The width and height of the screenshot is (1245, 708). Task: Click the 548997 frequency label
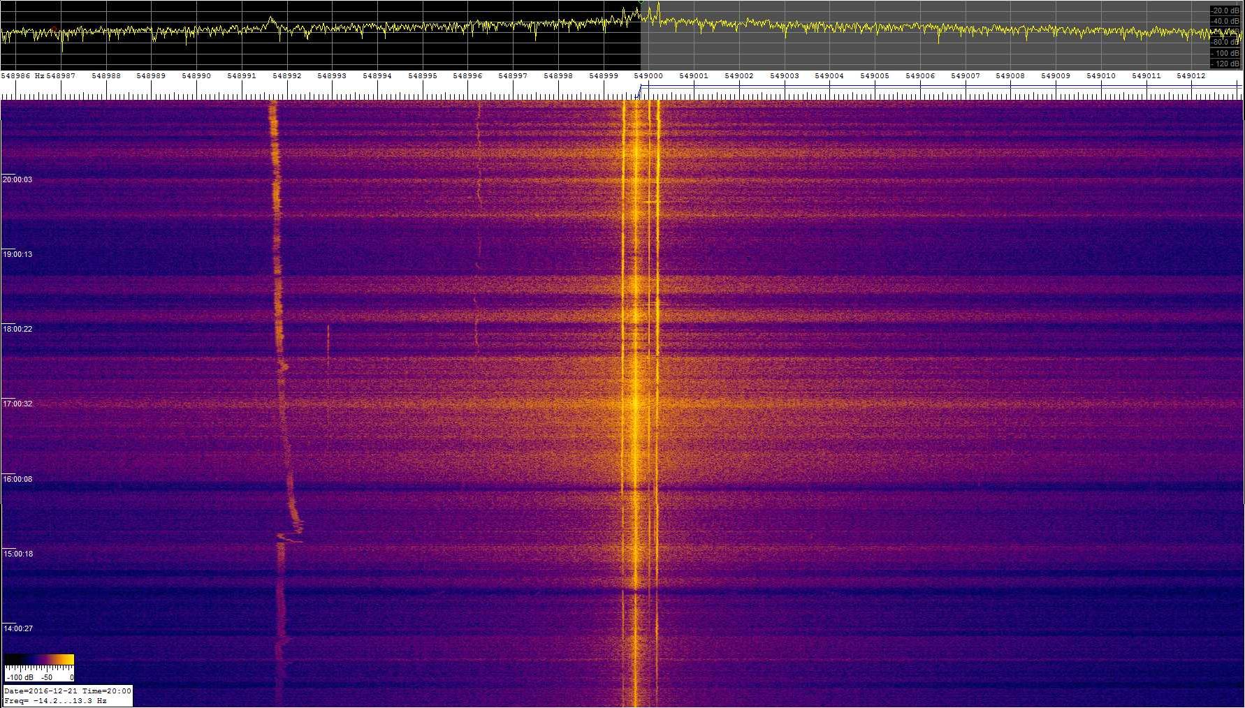click(x=513, y=75)
